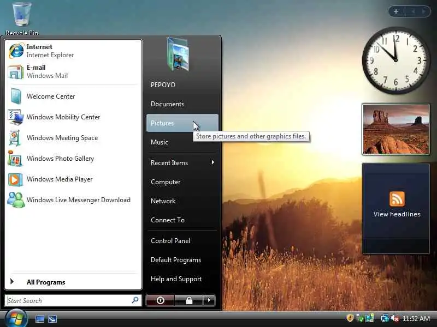Open shutdown options arrow beside the lock
The image size is (437, 327).
click(209, 300)
